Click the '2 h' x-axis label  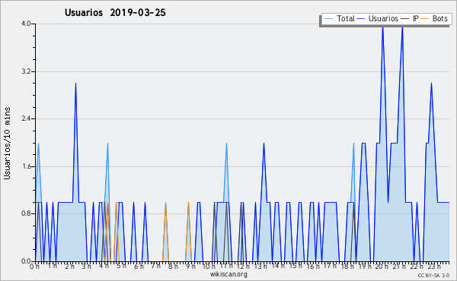[69, 266]
